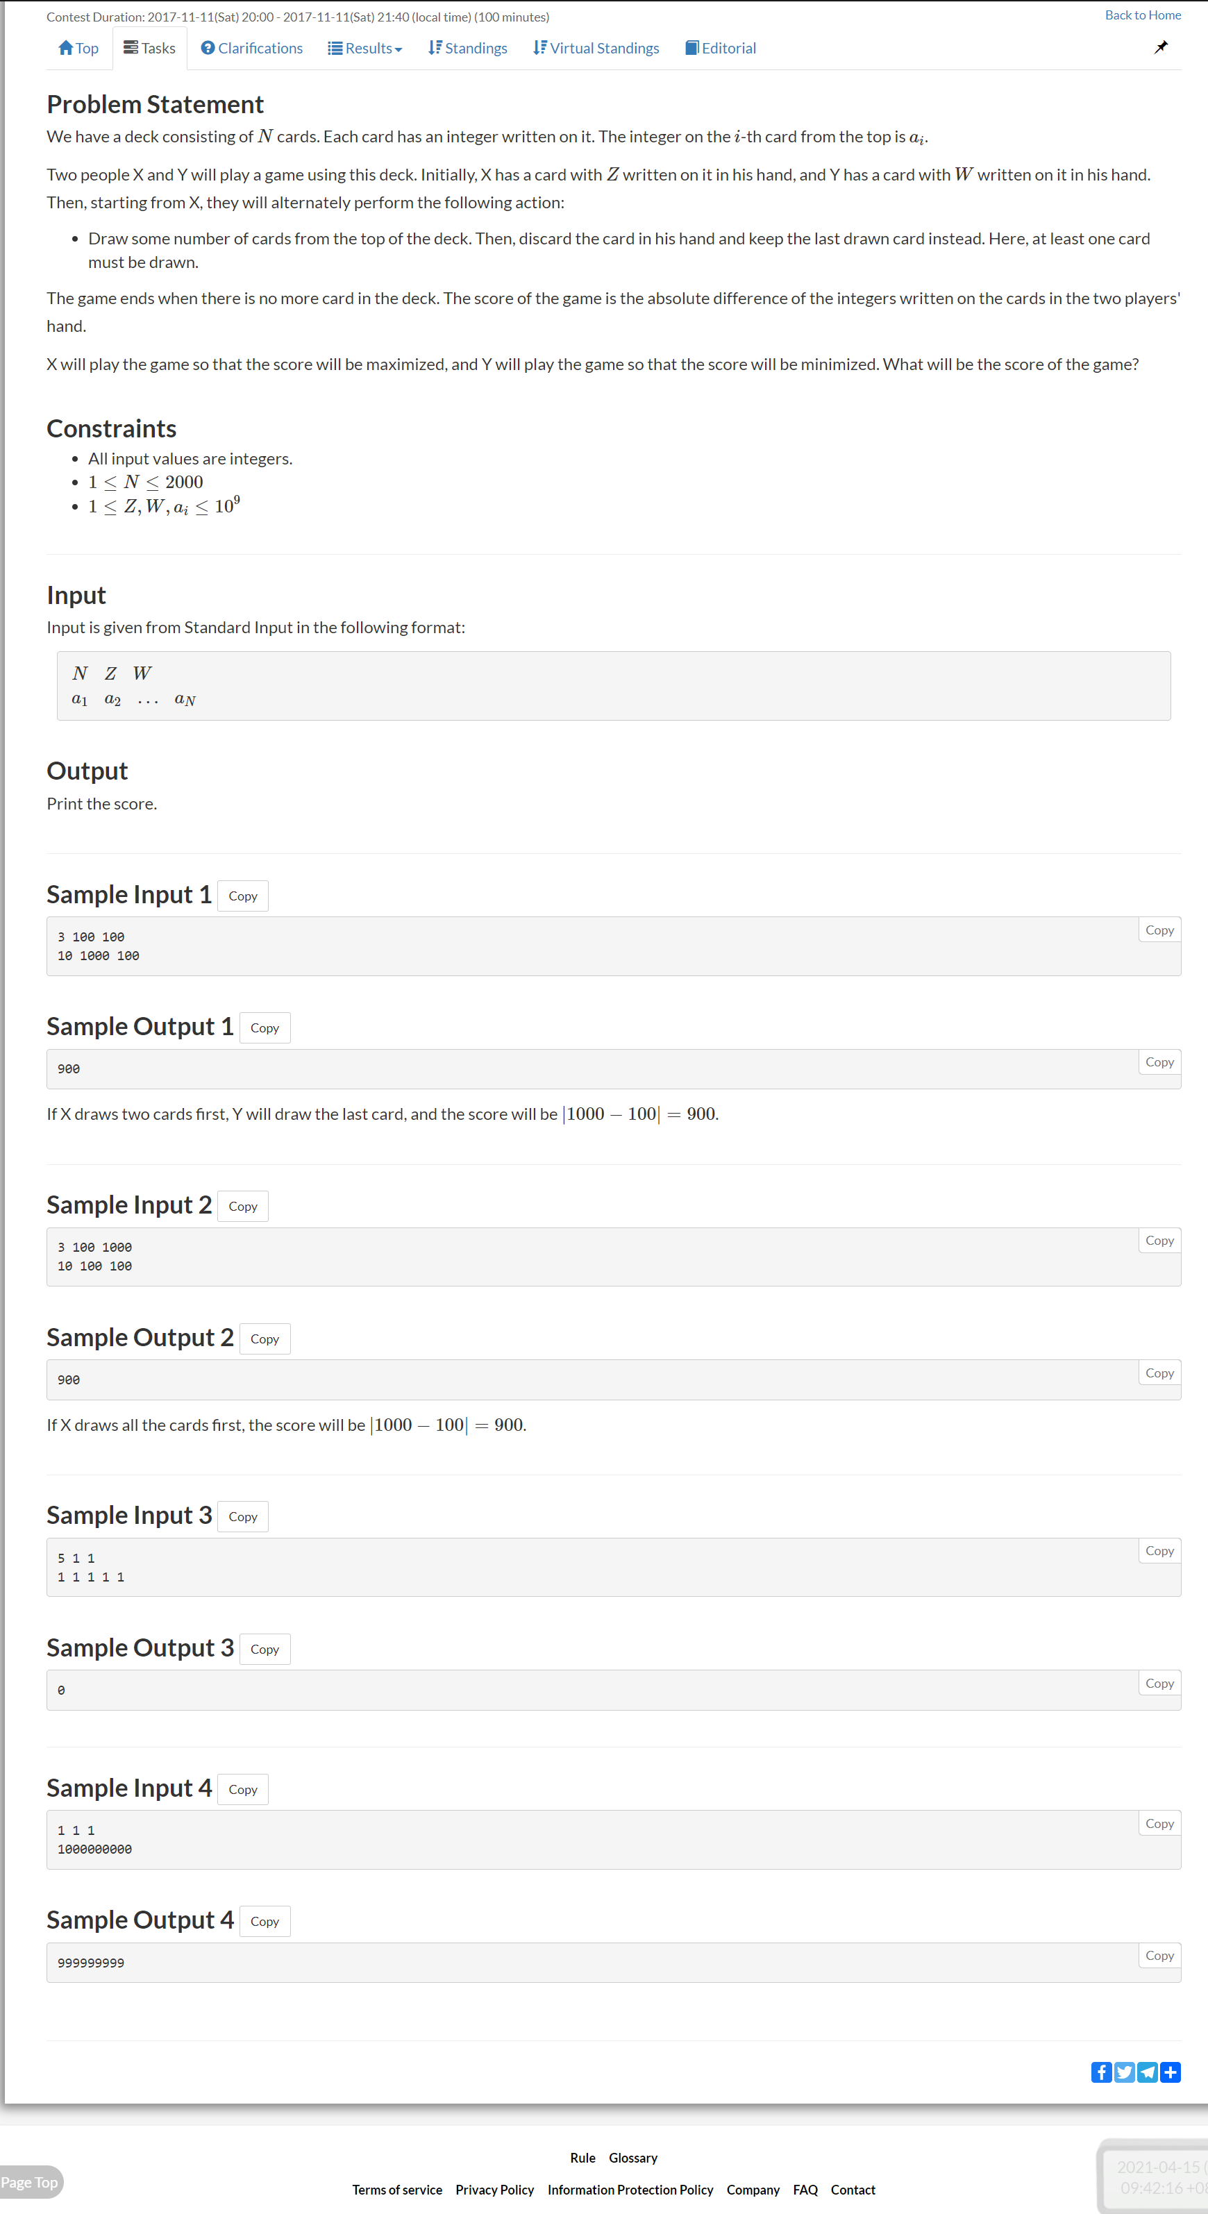This screenshot has height=2214, width=1208.
Task: Open the Standings tab
Action: tap(468, 48)
